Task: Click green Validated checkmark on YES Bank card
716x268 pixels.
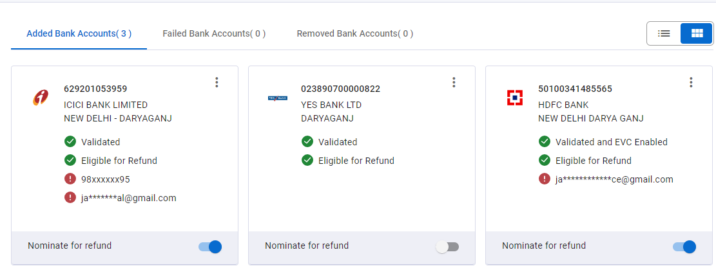Action: [307, 141]
